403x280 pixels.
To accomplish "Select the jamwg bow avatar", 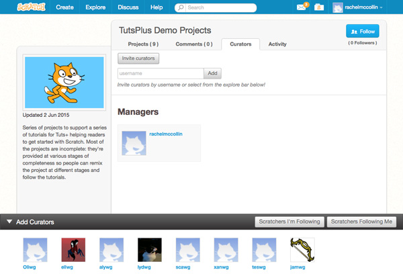I will pos(302,250).
